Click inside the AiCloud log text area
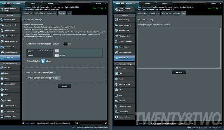Image resolution: width=224 pixels, height=130 pixels. point(179,48)
